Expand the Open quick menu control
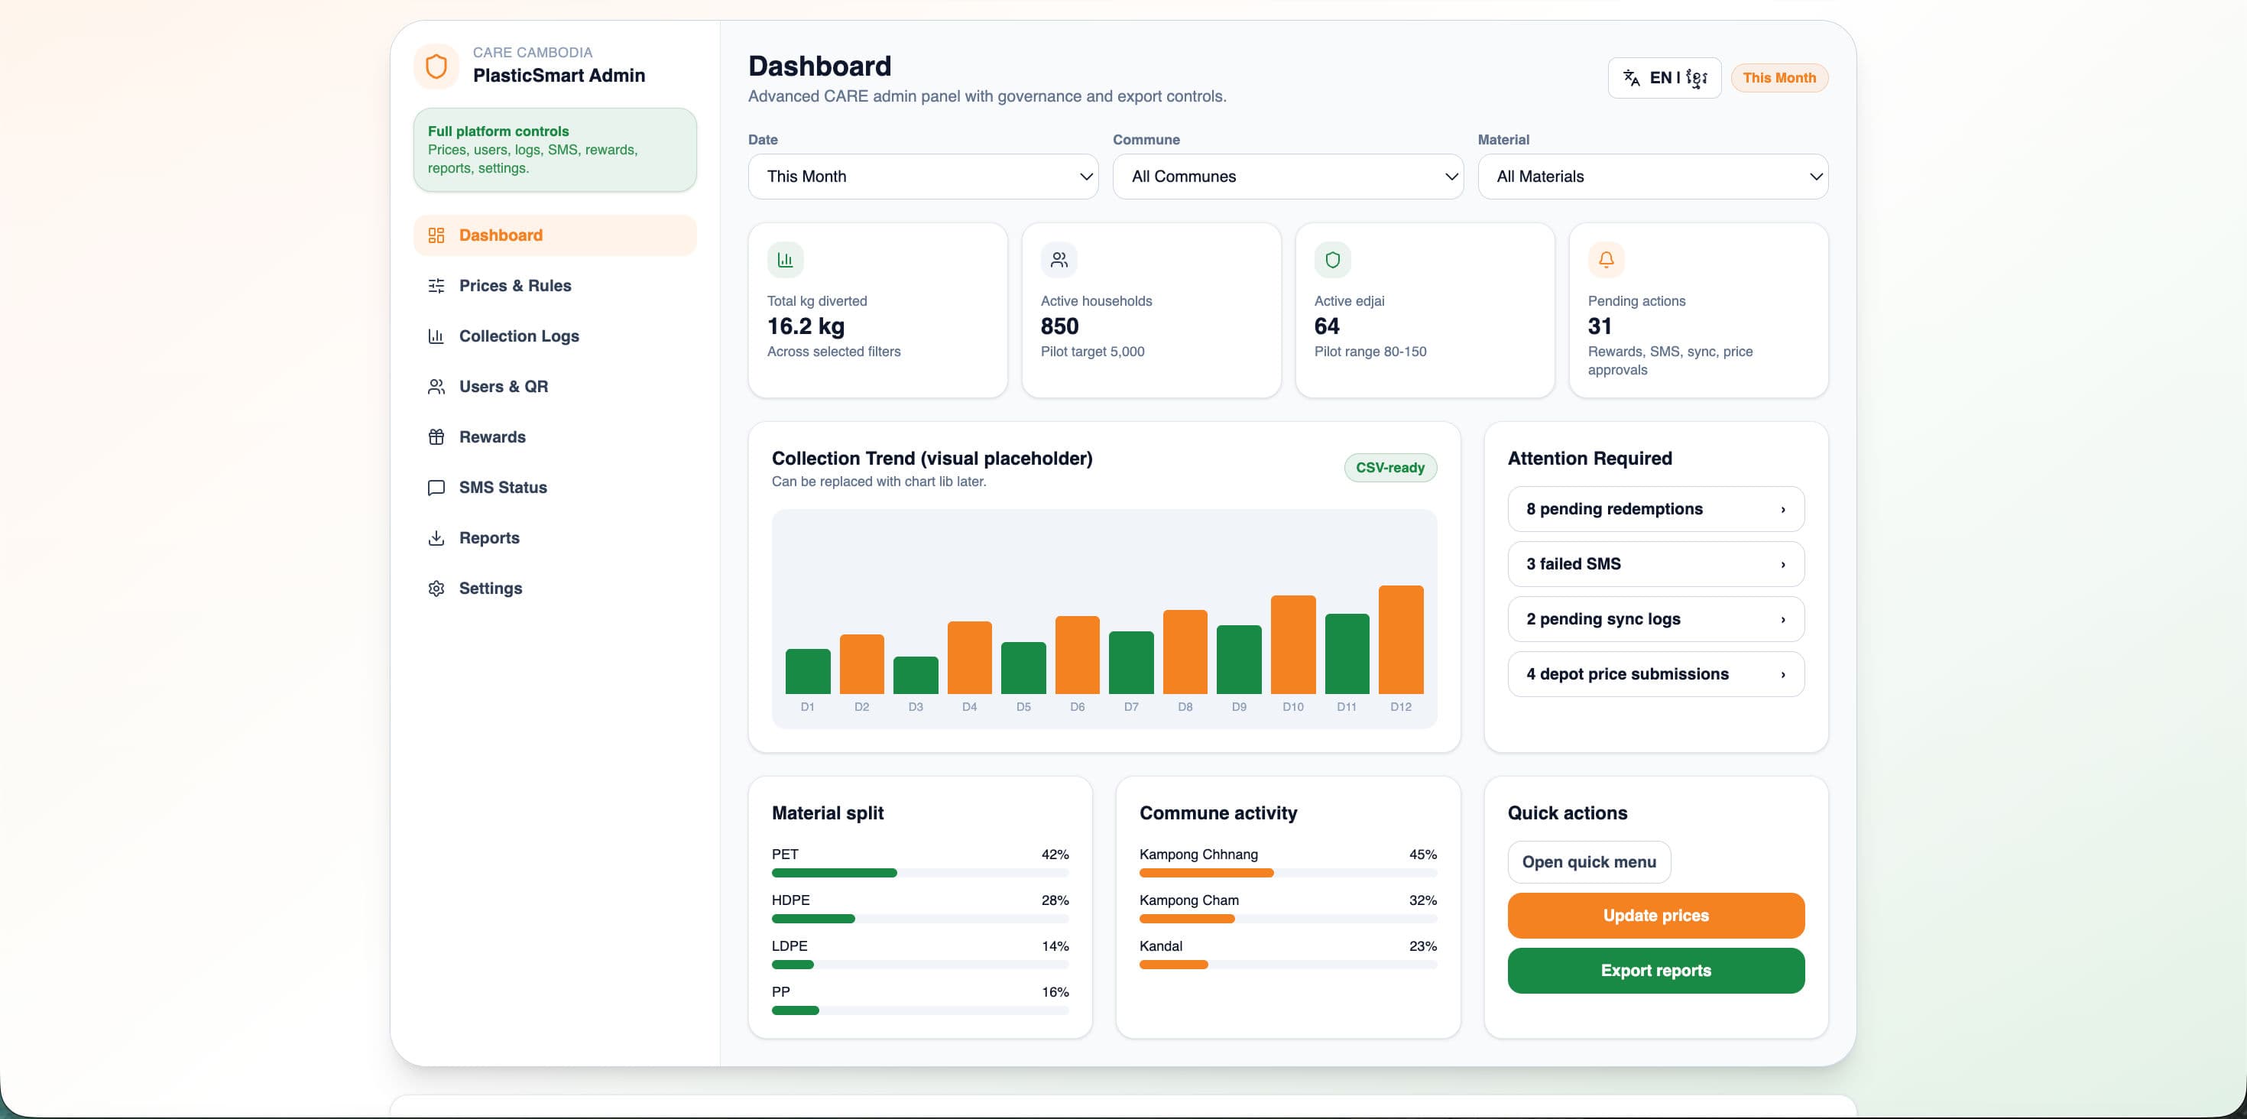The width and height of the screenshot is (2247, 1119). click(1589, 861)
